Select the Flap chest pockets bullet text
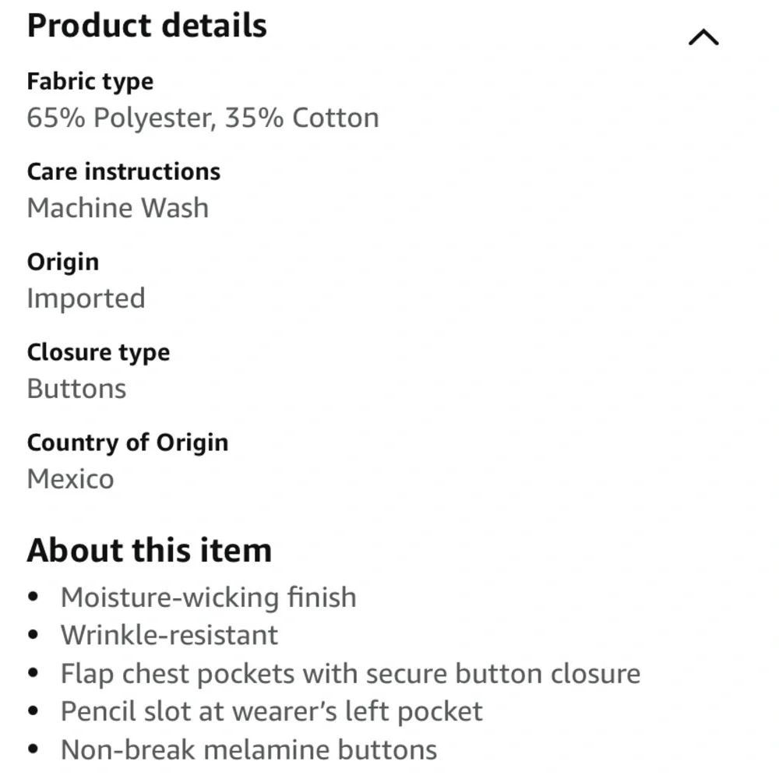Image resolution: width=779 pixels, height=779 pixels. pyautogui.click(x=350, y=674)
